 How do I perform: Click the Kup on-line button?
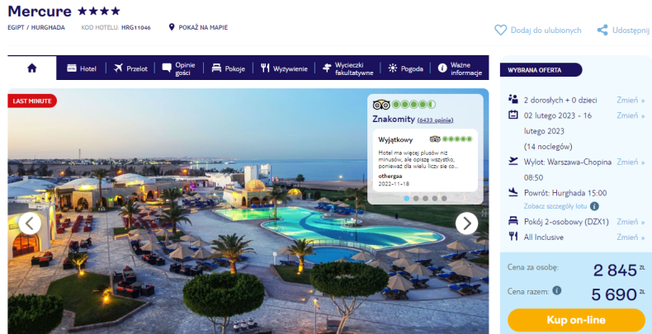pyautogui.click(x=576, y=320)
